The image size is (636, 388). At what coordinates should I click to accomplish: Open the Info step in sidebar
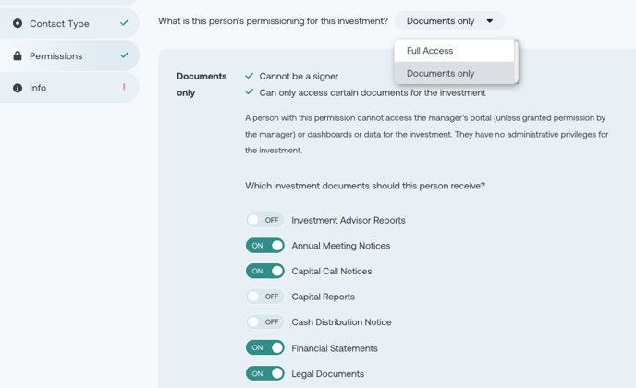(x=69, y=88)
